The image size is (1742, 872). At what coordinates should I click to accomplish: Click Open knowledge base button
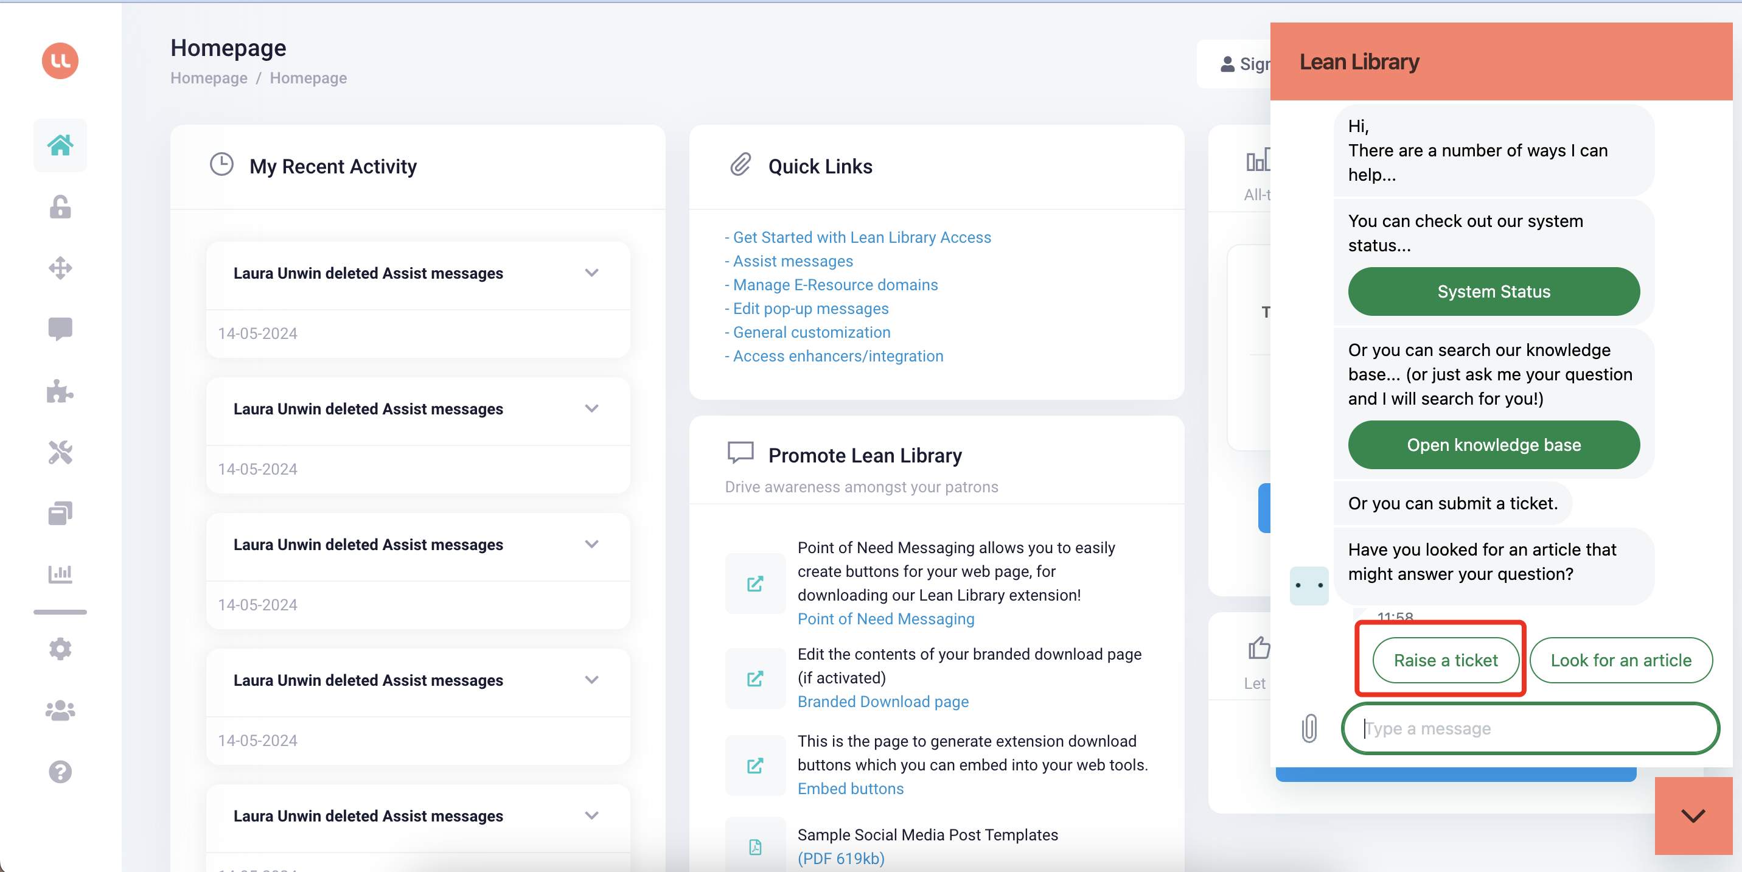pos(1493,445)
